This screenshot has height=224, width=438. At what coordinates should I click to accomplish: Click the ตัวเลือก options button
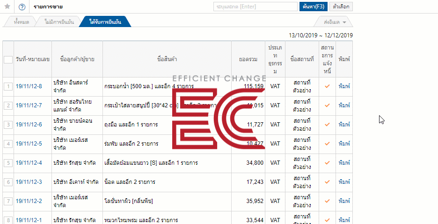(x=341, y=7)
